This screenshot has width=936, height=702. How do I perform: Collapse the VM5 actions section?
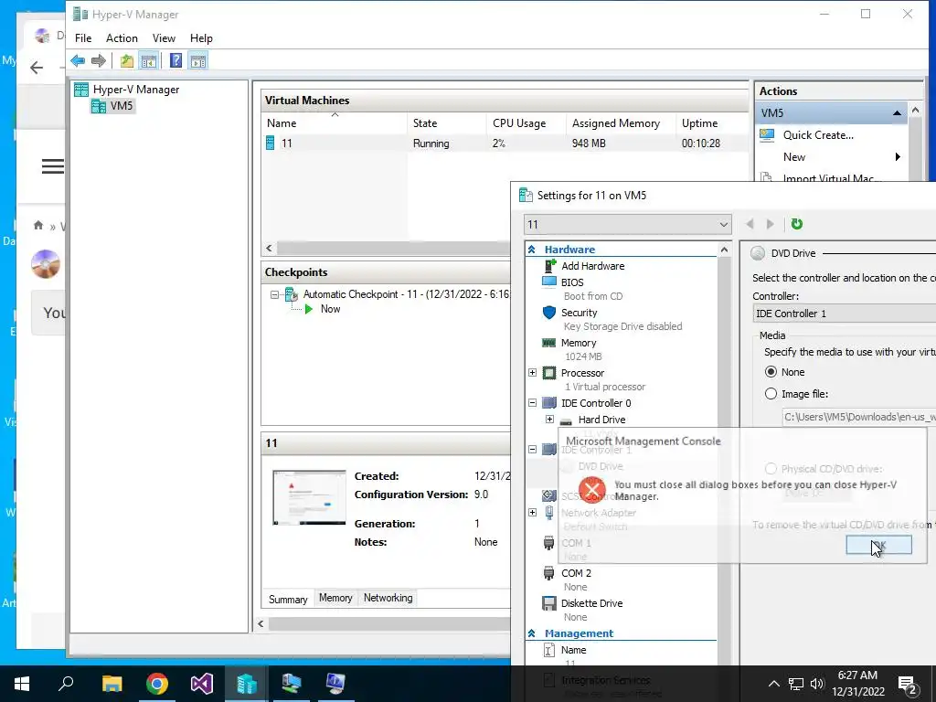pyautogui.click(x=897, y=112)
